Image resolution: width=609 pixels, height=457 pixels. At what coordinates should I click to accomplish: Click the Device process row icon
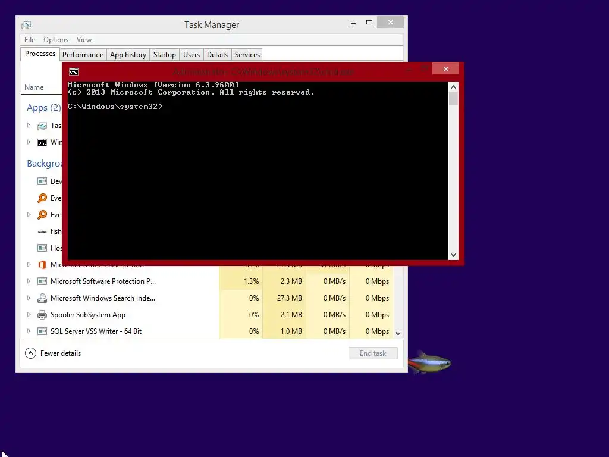42,181
